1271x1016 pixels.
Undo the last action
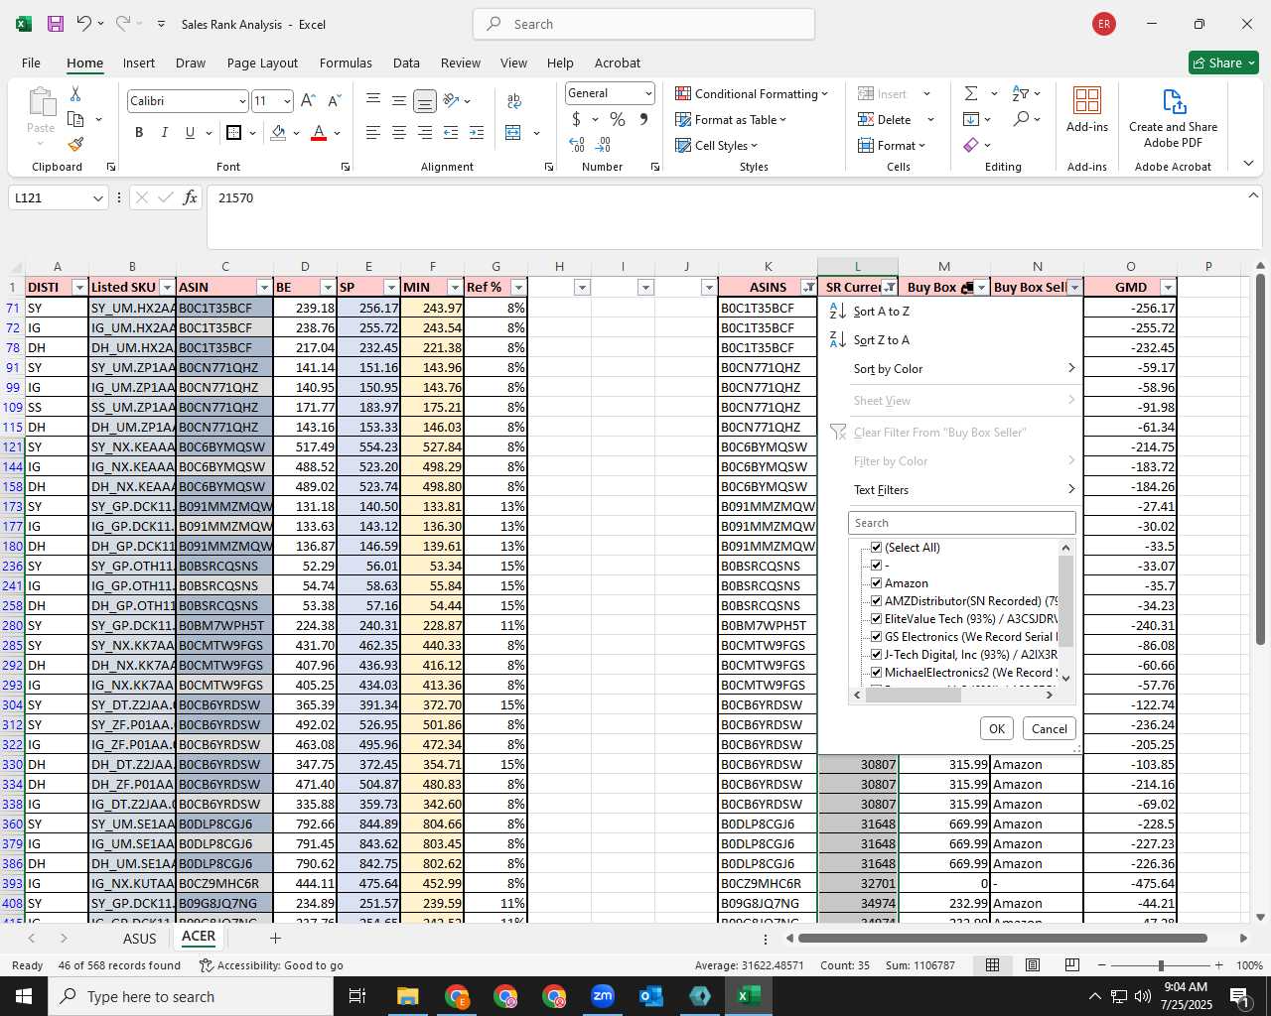[85, 24]
